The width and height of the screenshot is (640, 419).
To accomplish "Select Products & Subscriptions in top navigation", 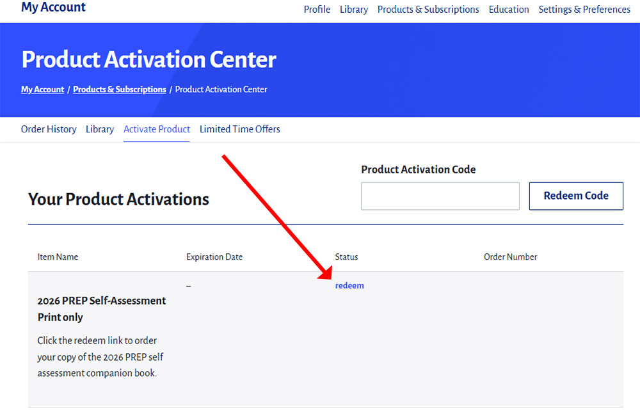I will tap(428, 10).
